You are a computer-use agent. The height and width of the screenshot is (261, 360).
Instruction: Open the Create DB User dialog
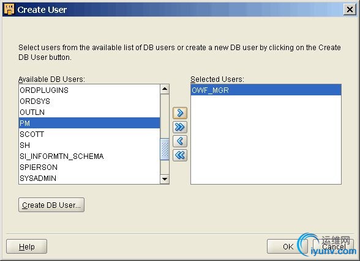click(51, 205)
